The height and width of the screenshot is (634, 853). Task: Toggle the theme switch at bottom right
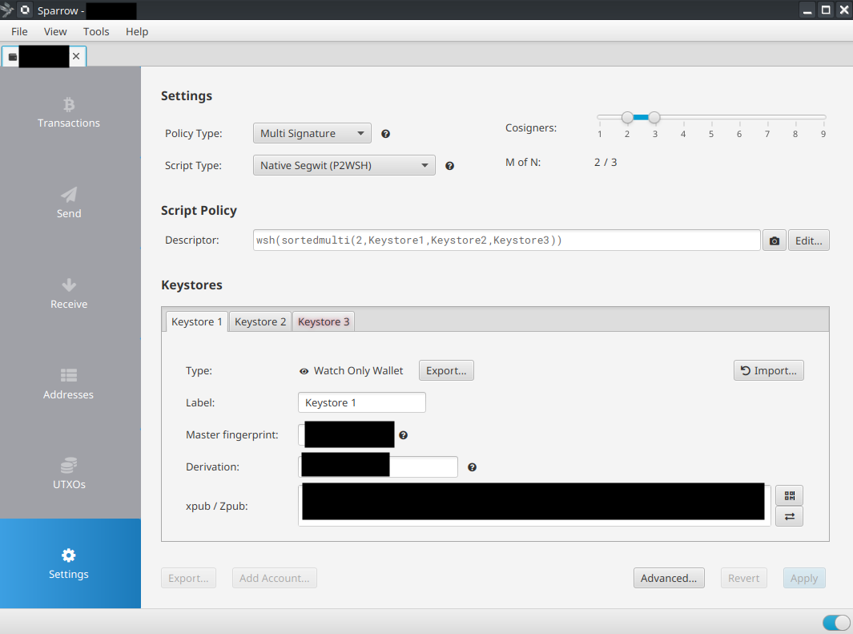pos(835,623)
